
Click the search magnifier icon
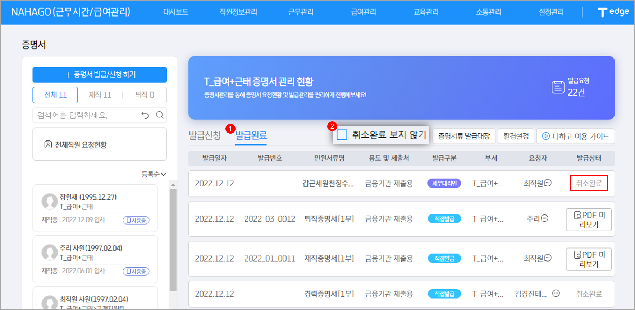coord(160,115)
